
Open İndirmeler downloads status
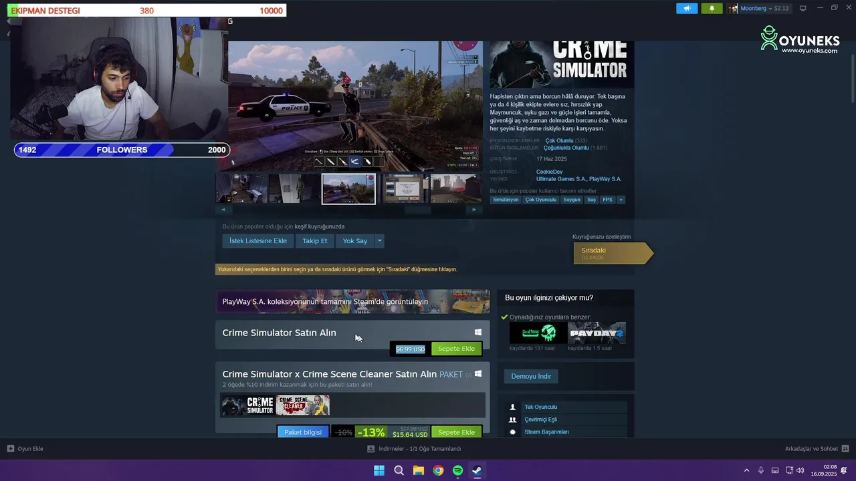tap(415, 449)
